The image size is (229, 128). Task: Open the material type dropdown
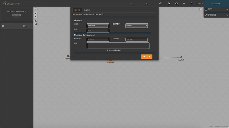click(x=137, y=26)
